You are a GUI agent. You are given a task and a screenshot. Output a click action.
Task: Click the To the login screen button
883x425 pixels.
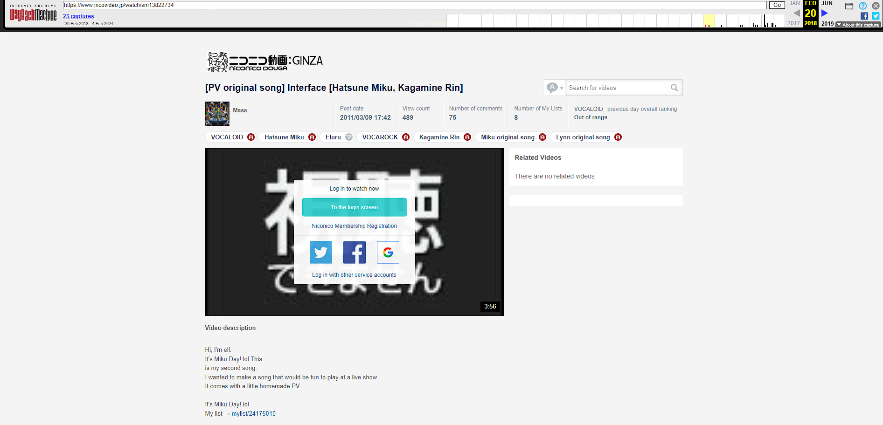tap(355, 207)
